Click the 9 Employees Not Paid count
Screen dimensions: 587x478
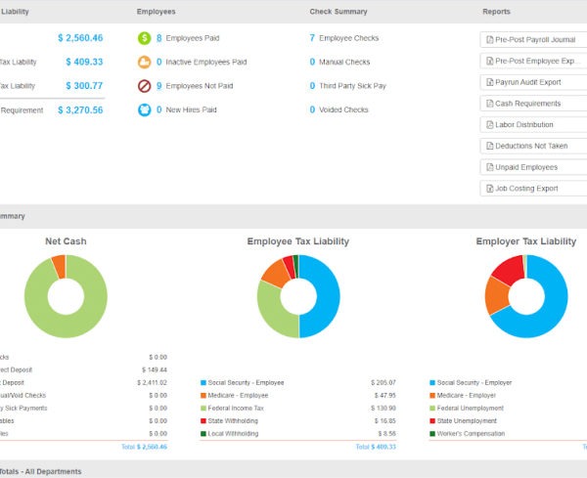click(159, 86)
